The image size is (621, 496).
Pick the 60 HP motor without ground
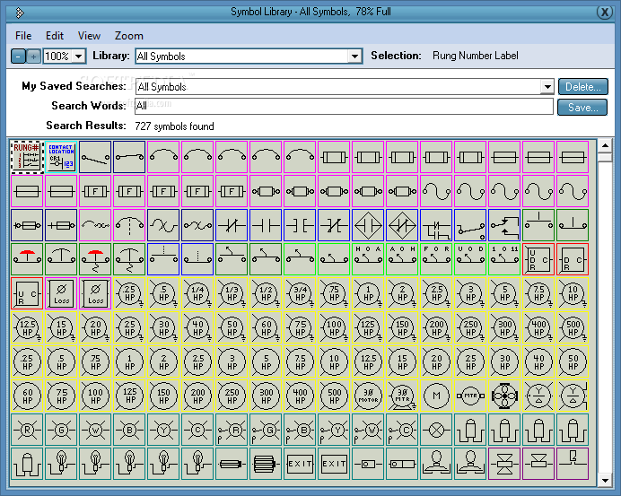tap(27, 396)
